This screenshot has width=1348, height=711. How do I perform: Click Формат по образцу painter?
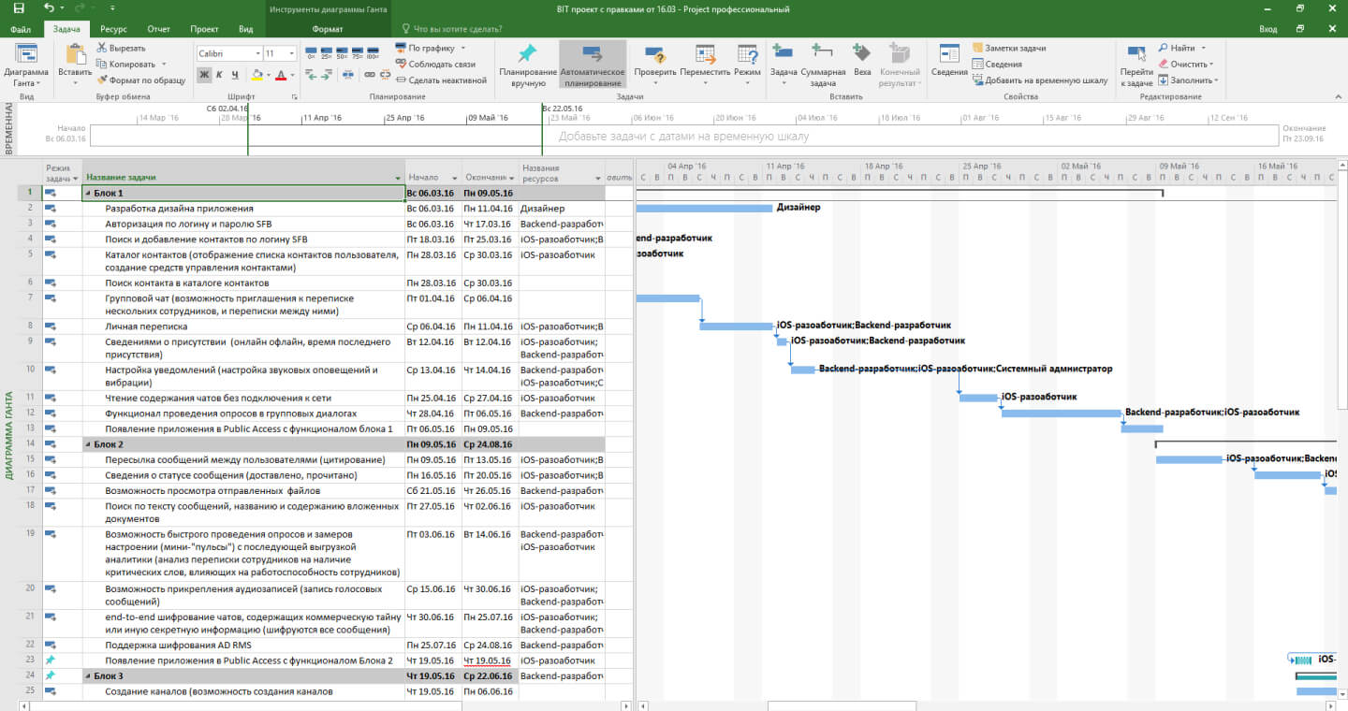point(140,80)
